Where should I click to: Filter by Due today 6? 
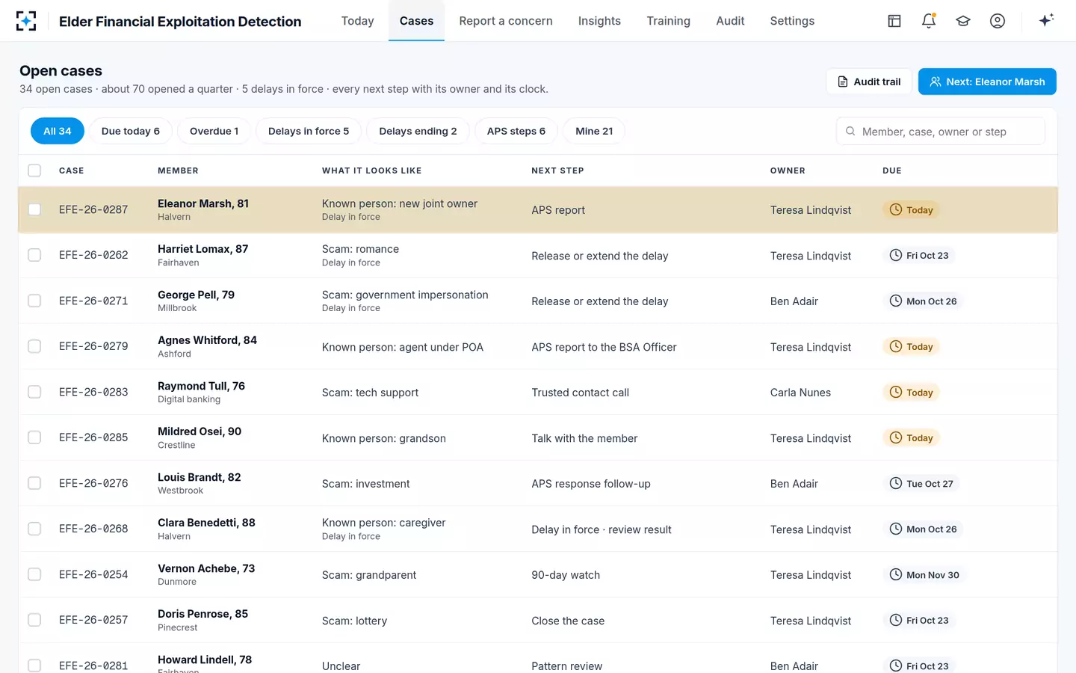tap(131, 131)
